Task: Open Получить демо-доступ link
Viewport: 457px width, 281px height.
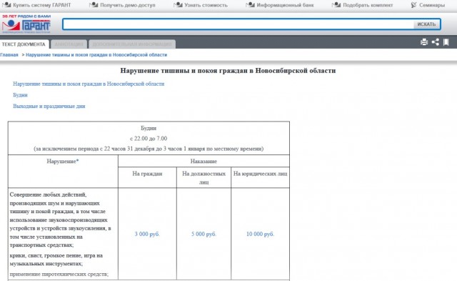Action: 128,5
